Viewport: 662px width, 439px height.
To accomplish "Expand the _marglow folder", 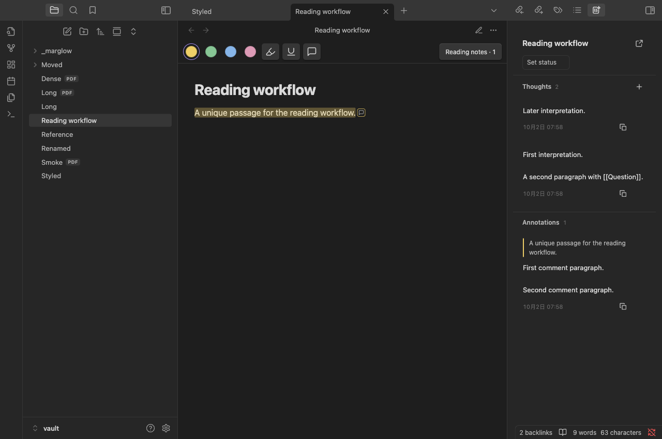I will [x=35, y=51].
